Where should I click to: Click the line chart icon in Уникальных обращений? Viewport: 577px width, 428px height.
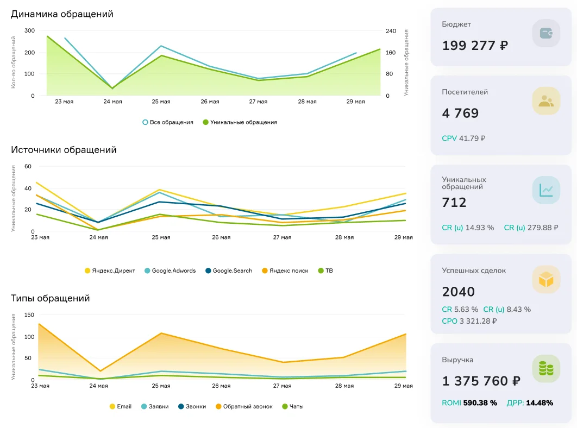coord(546,190)
